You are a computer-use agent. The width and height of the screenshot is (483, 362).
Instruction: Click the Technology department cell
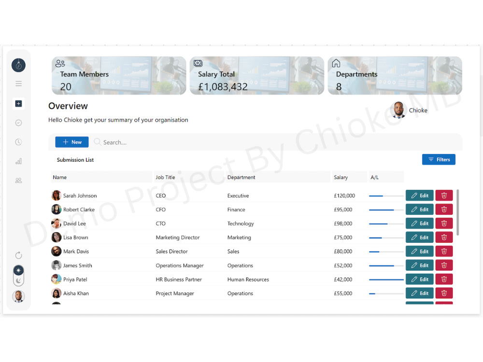(x=241, y=223)
